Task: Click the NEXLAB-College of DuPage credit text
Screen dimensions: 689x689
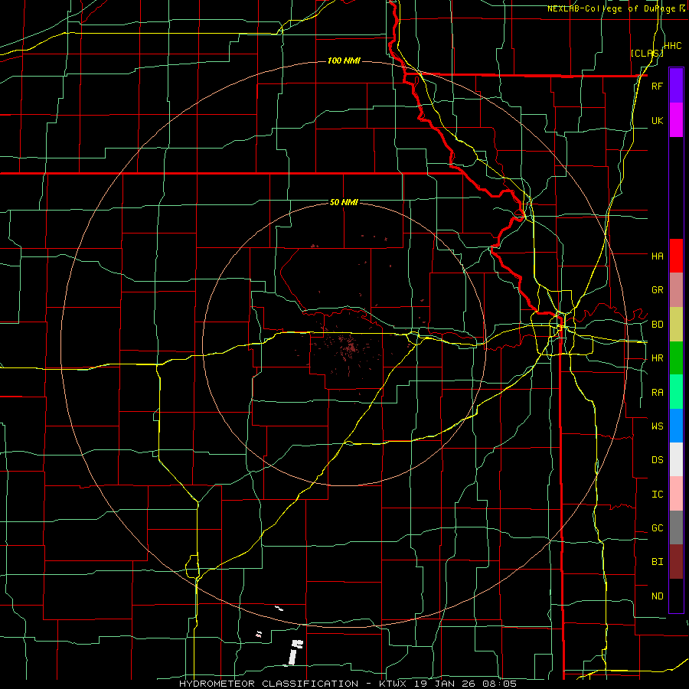Action: 613,8
